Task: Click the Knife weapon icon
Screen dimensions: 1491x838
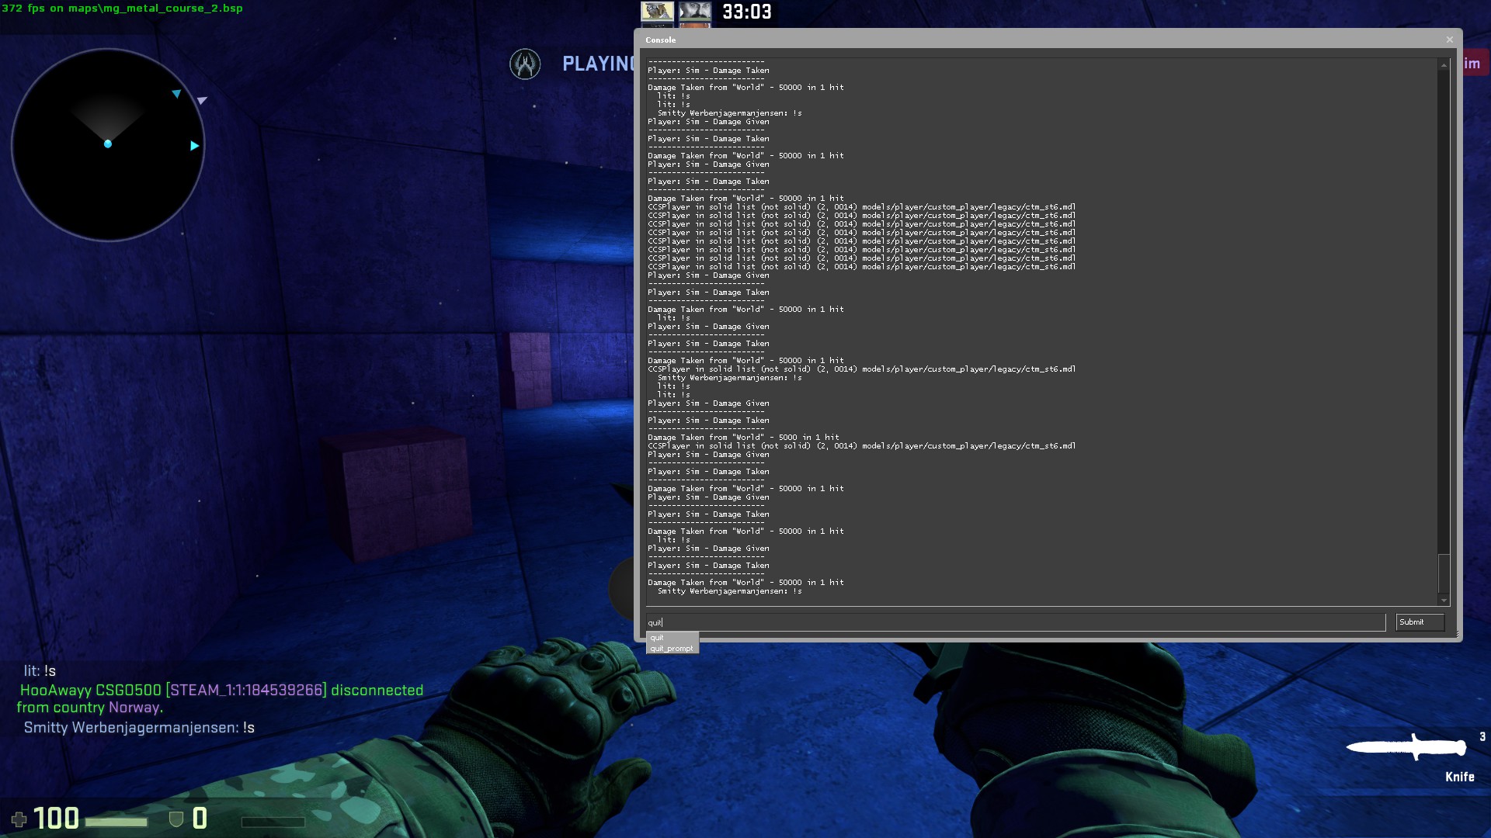Action: (x=1406, y=747)
